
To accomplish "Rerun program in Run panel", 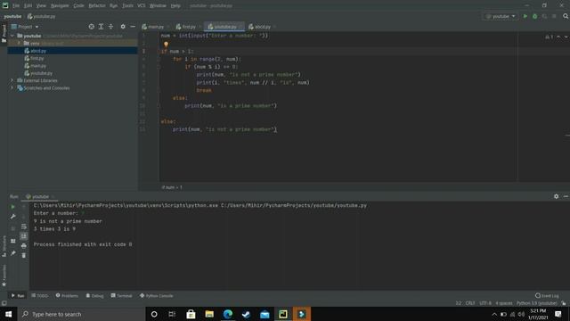I will tap(12, 207).
